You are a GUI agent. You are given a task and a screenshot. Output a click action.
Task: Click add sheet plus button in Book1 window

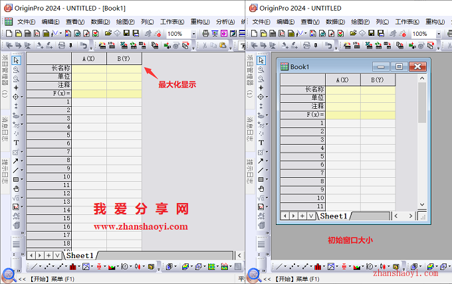(302, 216)
